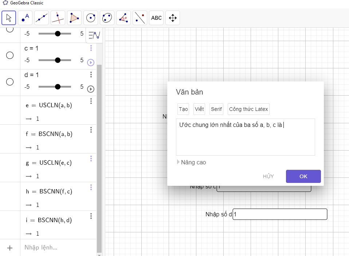This screenshot has height=256, width=349.
Task: Play animation for slider d
Action: 91,89
